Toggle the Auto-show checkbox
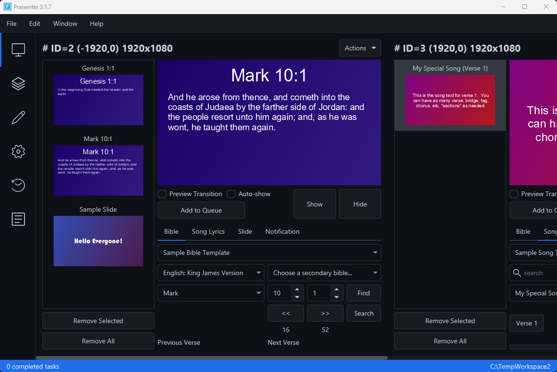The width and height of the screenshot is (557, 372). coord(231,194)
